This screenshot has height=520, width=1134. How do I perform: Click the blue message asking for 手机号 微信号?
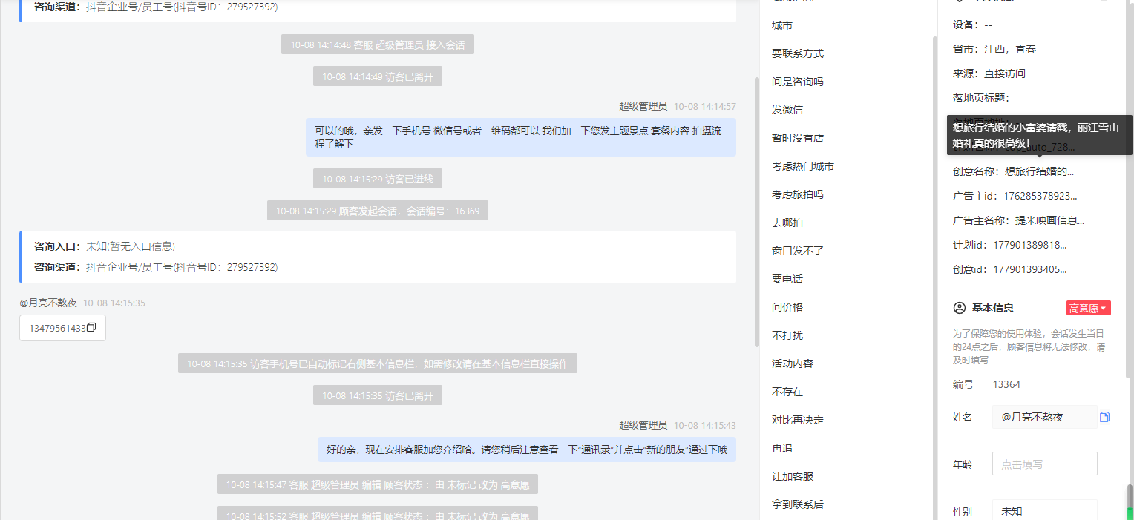[521, 137]
